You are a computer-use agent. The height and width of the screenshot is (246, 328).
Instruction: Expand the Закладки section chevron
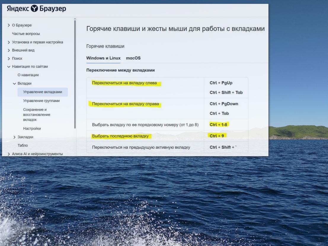14,137
